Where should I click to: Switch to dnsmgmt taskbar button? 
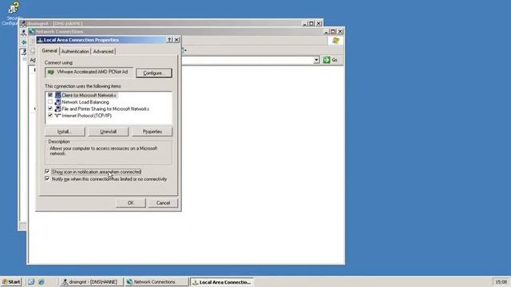(x=91, y=281)
